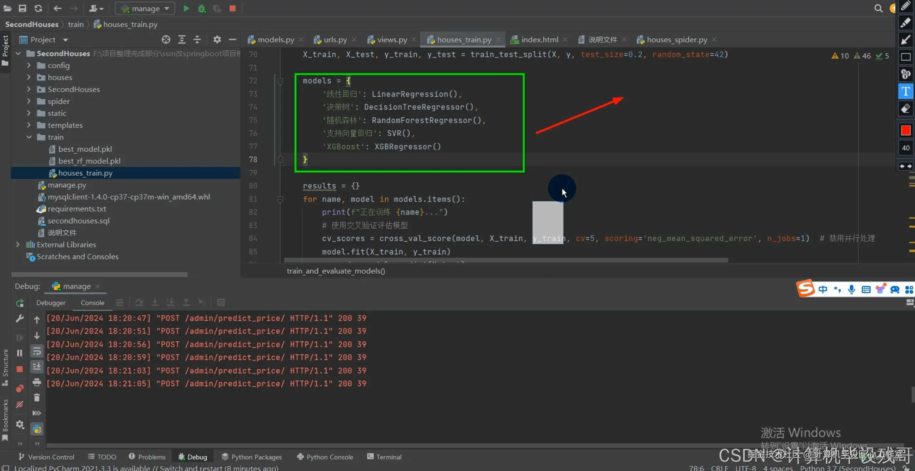The width and height of the screenshot is (915, 471).
Task: Select the Text tool in annotation toolbar
Action: point(905,91)
